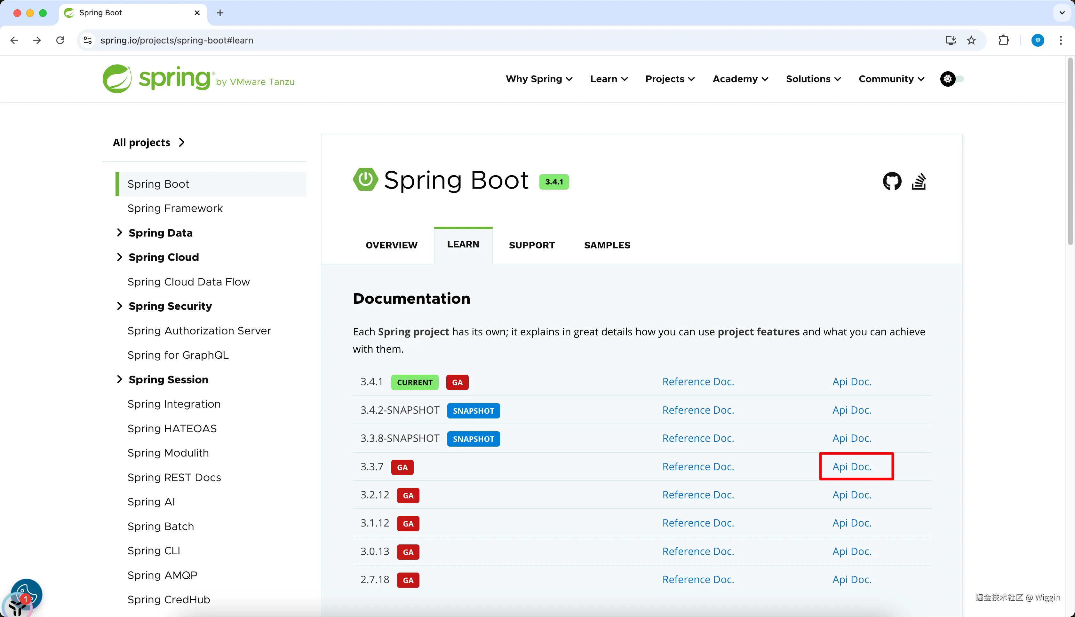Toggle the dark mode switch
Viewport: 1075px width, 617px height.
[952, 79]
